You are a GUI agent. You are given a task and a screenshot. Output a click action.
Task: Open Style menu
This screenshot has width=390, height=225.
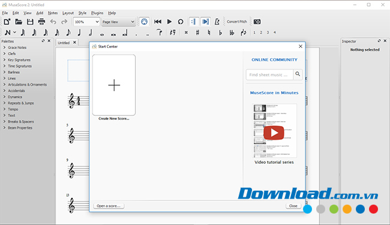(x=82, y=13)
